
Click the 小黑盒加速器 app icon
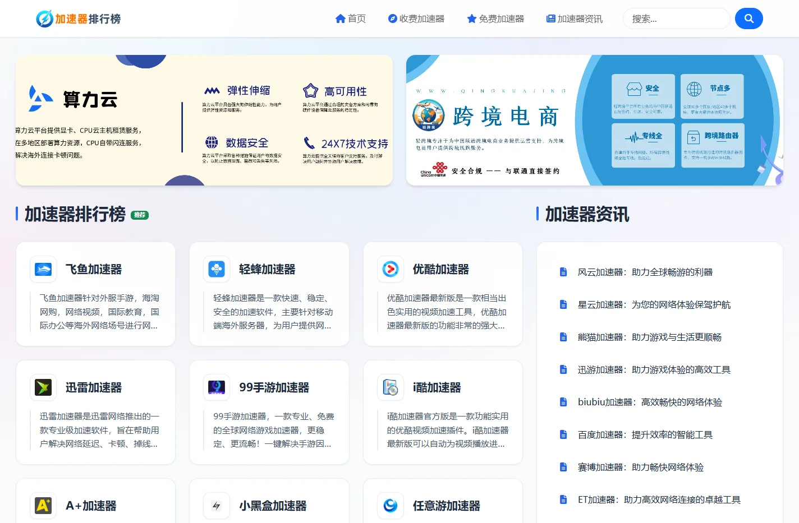[x=217, y=506]
